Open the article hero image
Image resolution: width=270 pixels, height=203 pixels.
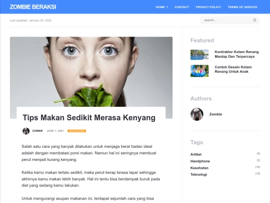point(91,72)
